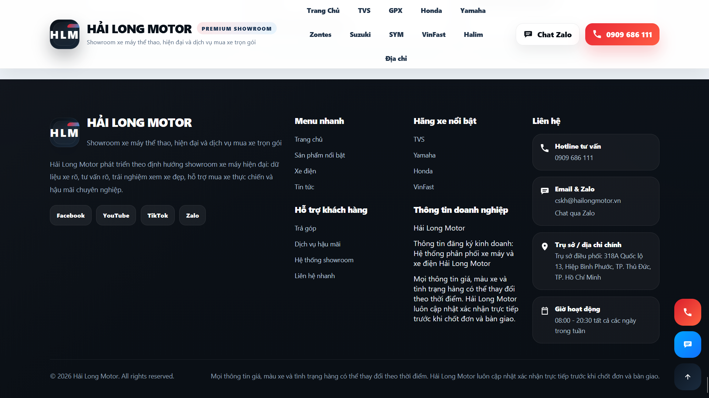Click the floating phone call icon
This screenshot has height=398, width=709.
click(x=687, y=312)
